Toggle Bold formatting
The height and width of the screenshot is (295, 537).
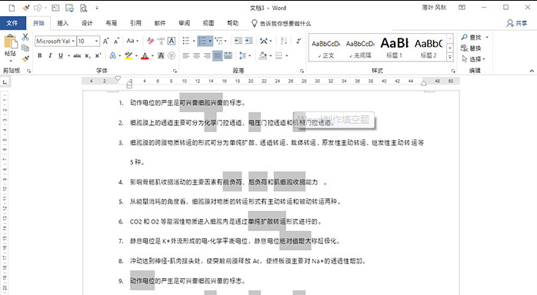pyautogui.click(x=40, y=56)
